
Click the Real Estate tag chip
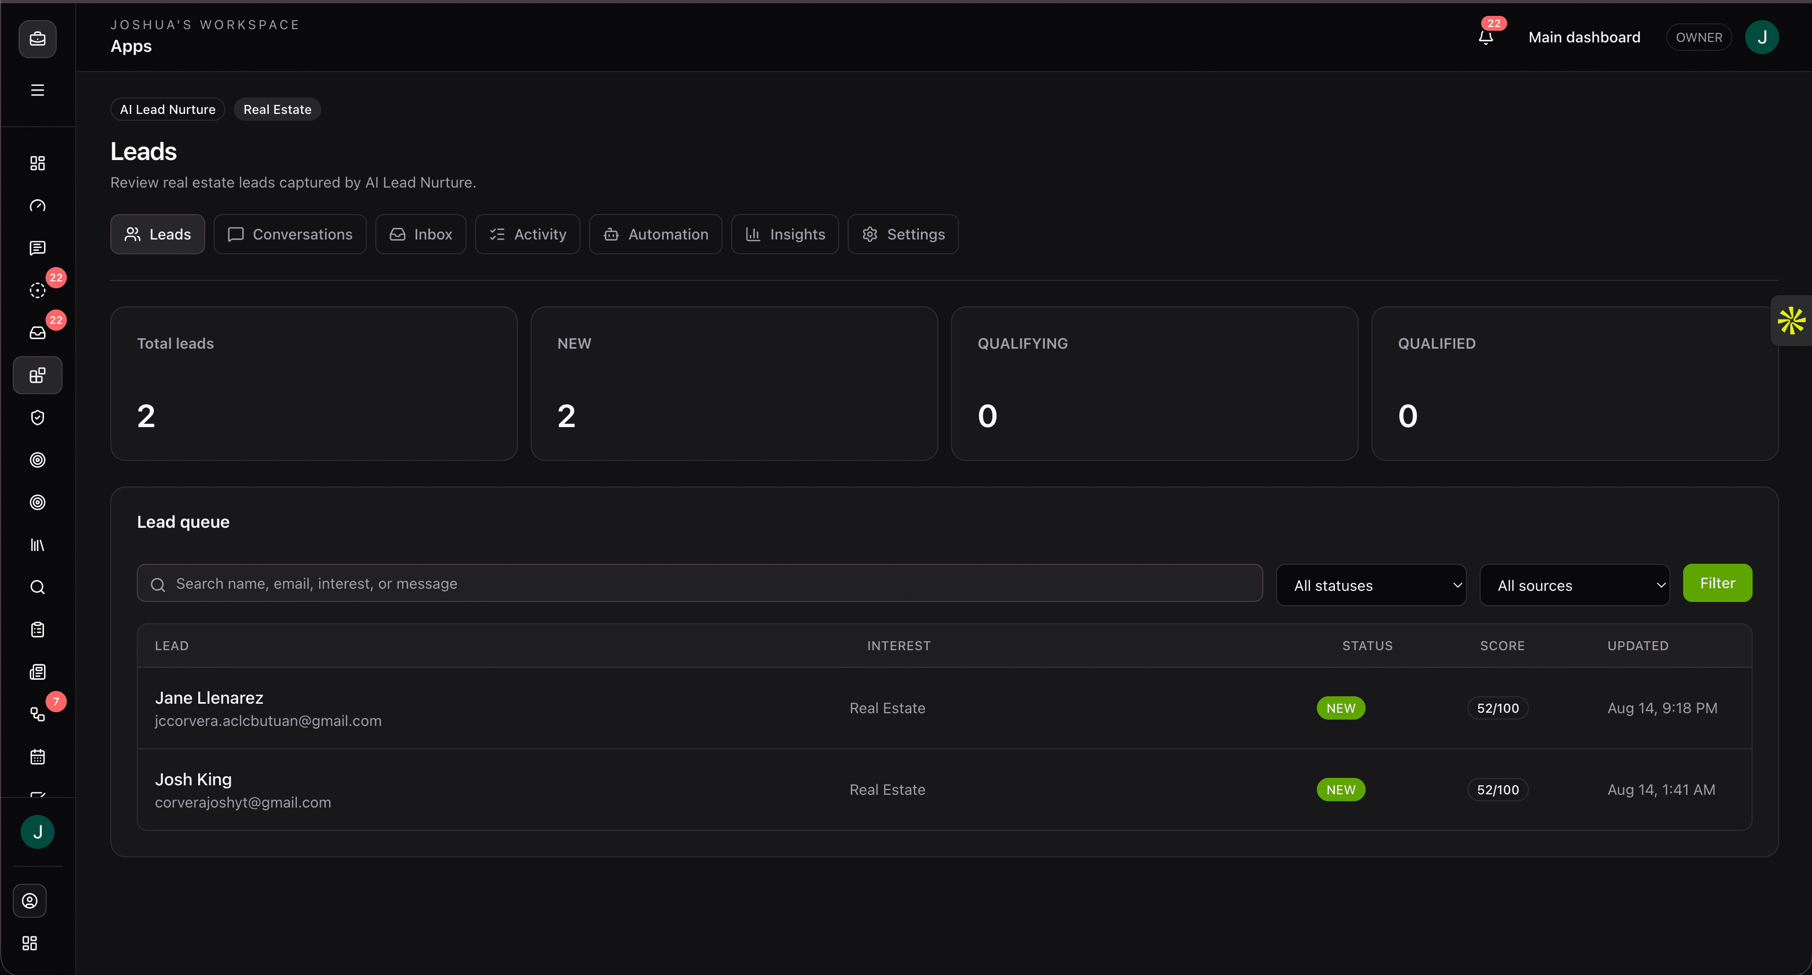coord(277,109)
